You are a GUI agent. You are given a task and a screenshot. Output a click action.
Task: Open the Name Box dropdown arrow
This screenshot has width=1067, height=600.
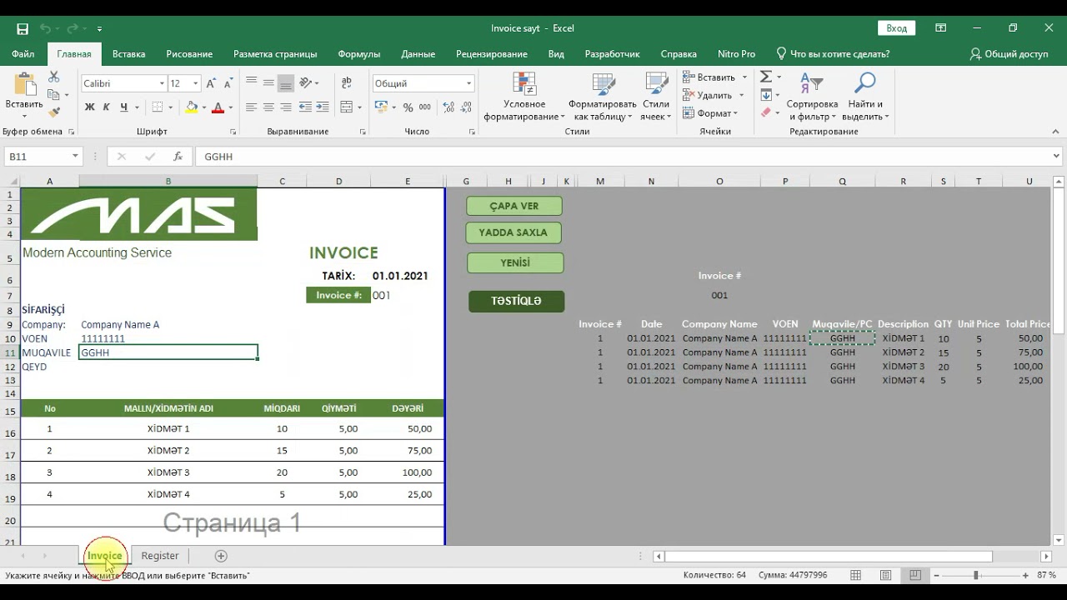75,157
